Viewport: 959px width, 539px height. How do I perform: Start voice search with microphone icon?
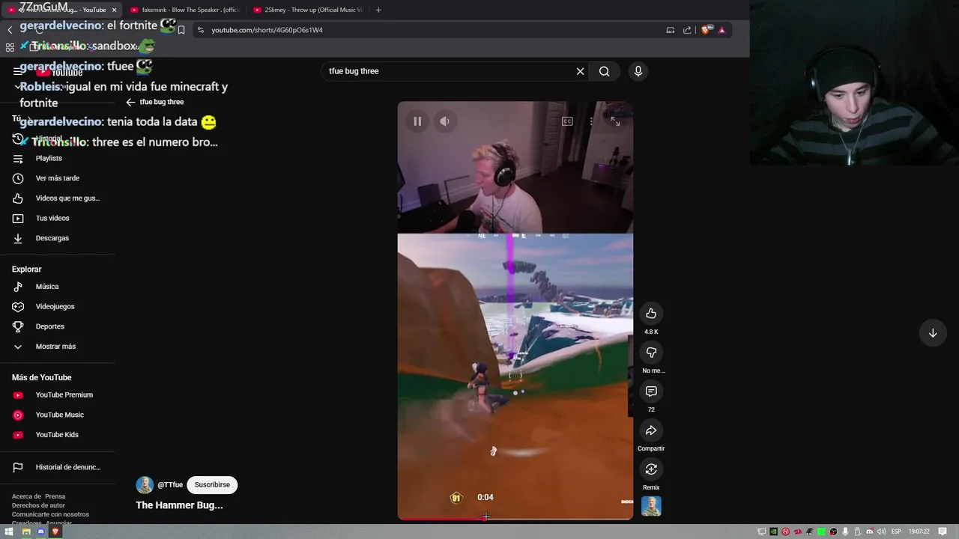click(638, 71)
